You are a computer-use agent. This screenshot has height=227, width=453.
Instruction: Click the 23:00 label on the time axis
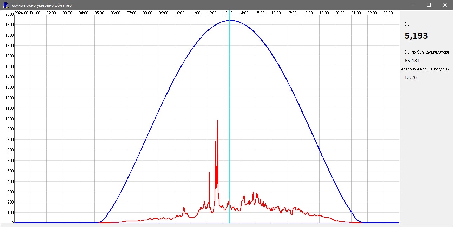(388, 13)
